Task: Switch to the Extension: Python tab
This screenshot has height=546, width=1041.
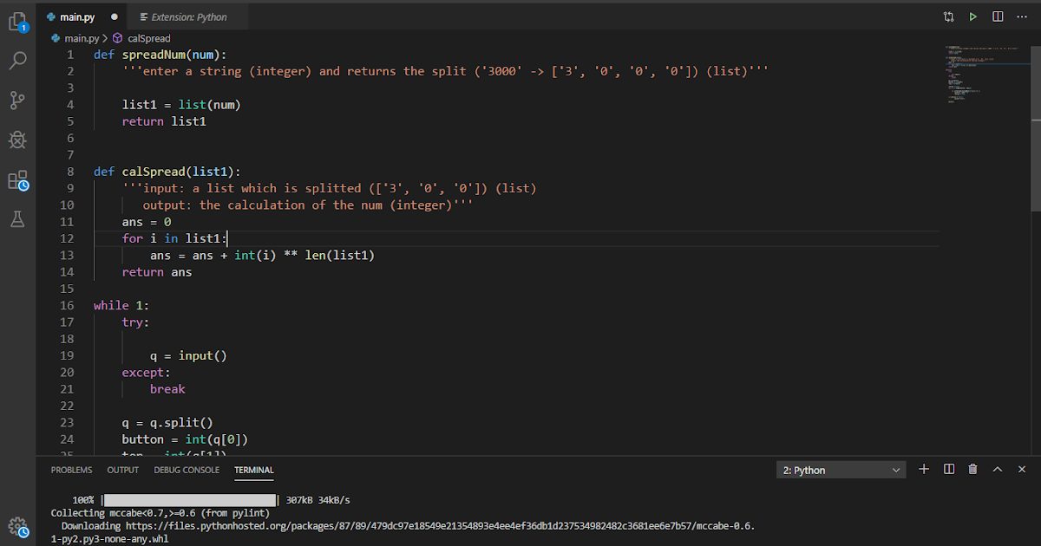Action: tap(191, 16)
